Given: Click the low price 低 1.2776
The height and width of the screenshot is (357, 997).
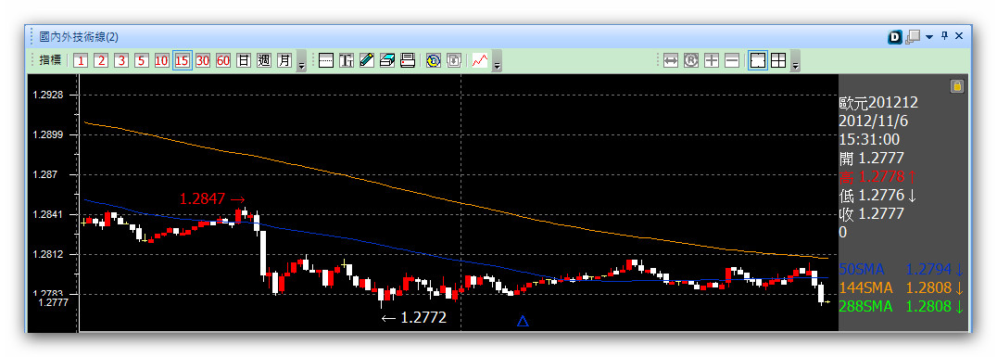Looking at the screenshot, I should 877,195.
